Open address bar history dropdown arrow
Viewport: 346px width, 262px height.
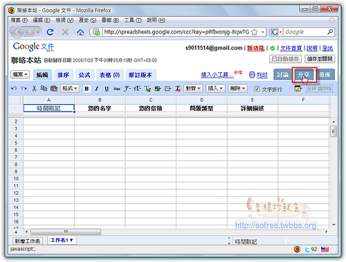point(262,32)
